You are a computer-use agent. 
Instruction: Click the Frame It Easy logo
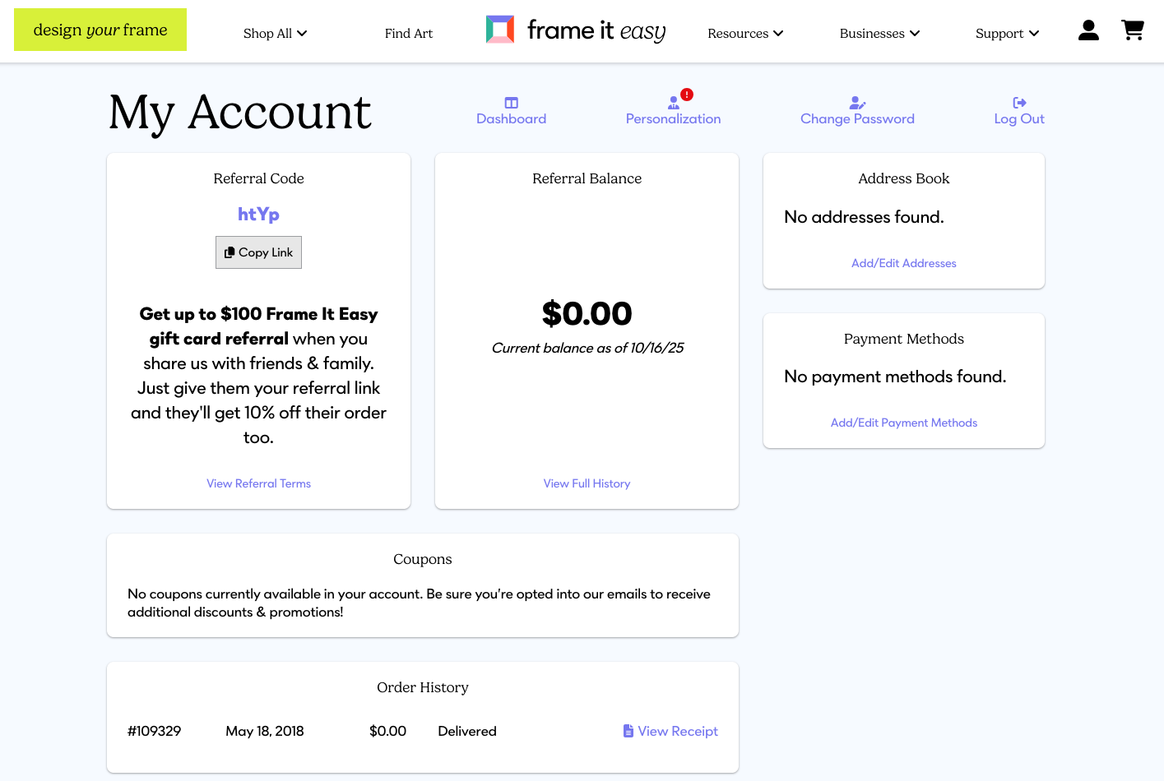575,30
